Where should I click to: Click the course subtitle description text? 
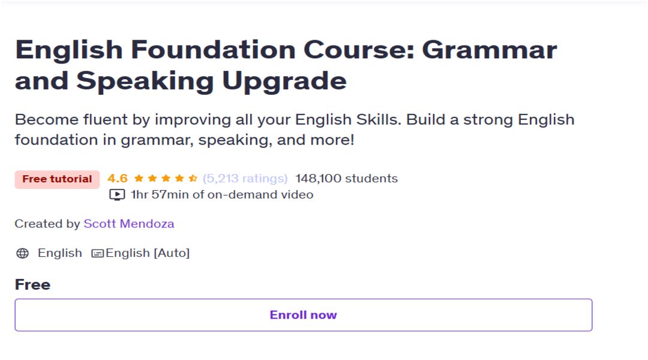point(295,130)
